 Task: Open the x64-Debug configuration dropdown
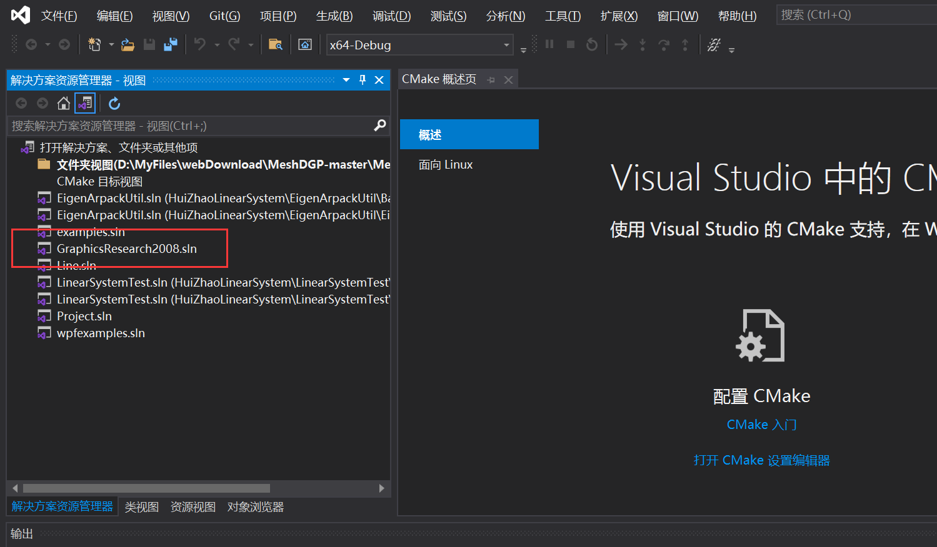tap(506, 45)
